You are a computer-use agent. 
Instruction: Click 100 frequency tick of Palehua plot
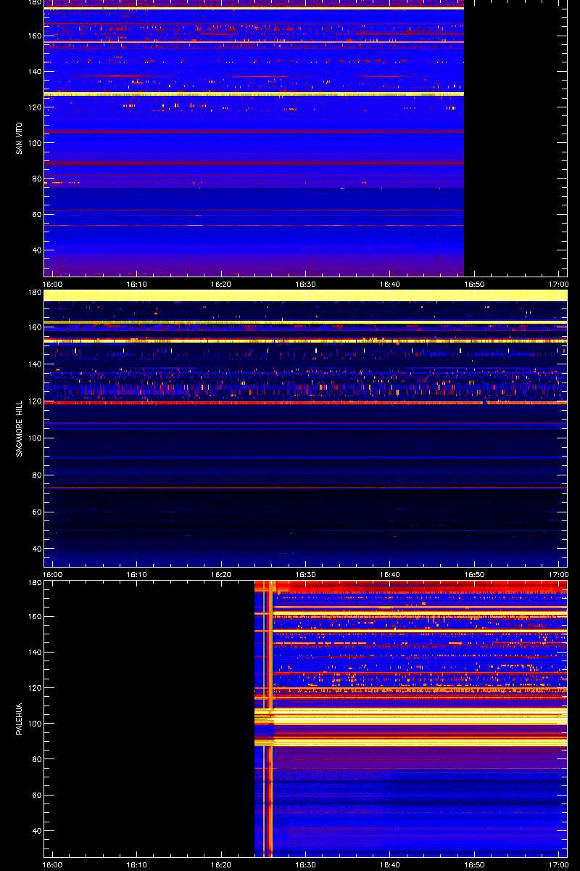coord(34,724)
